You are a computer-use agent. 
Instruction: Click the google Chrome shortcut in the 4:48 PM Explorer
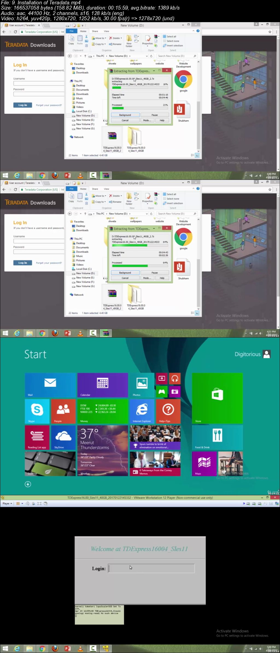(x=183, y=81)
